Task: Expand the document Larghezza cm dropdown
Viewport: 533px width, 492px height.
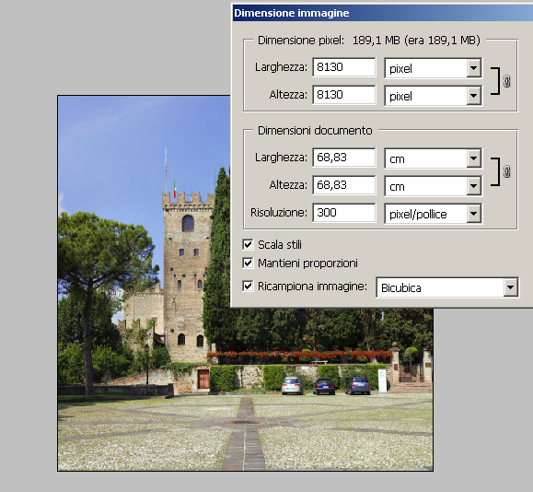Action: tap(433, 158)
